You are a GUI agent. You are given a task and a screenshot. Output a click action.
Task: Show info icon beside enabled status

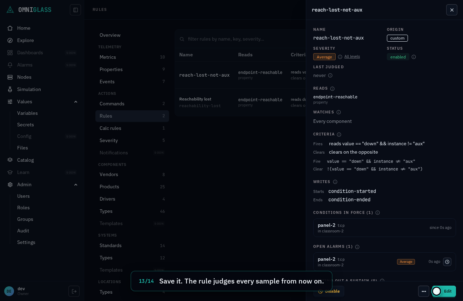414,57
